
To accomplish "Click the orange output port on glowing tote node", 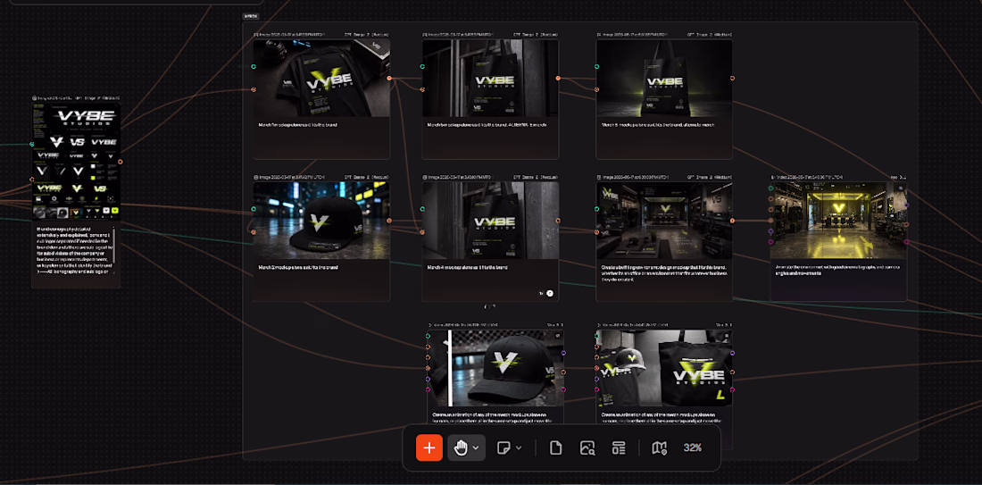I will 732,79.
